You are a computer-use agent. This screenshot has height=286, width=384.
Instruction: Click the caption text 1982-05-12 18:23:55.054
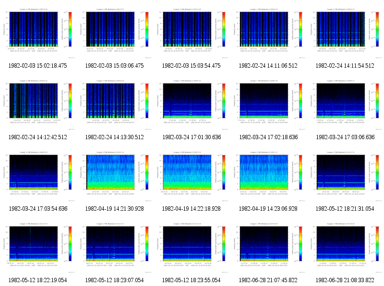191,280
